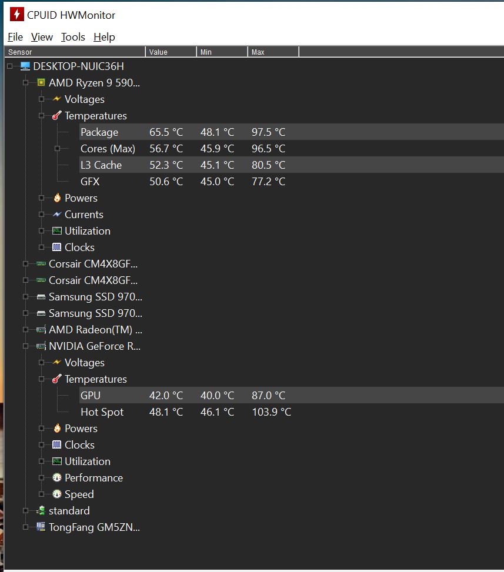Viewport: 504px width, 572px height.
Task: Click the NVIDIA GeForce graphics card icon
Action: [x=41, y=346]
